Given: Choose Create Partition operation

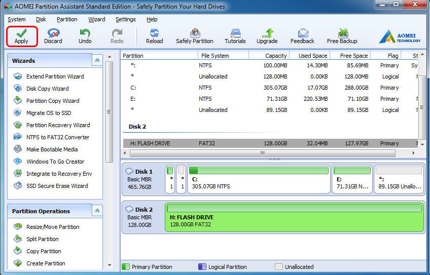Looking at the screenshot, I should 40,263.
